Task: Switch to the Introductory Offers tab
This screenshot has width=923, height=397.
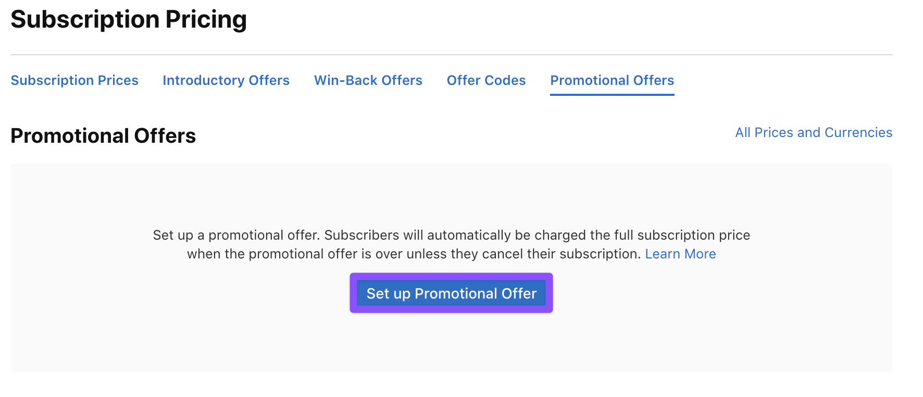Action: [x=226, y=80]
